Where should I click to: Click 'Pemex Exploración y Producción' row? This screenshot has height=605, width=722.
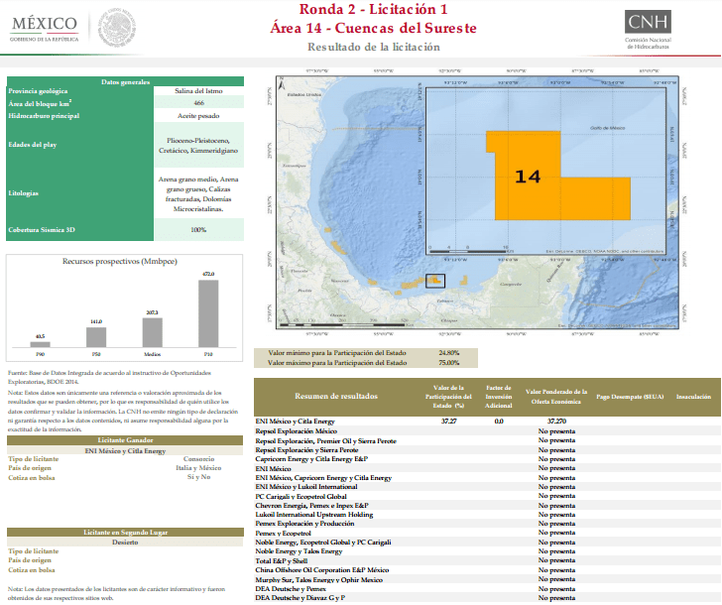coord(487,524)
